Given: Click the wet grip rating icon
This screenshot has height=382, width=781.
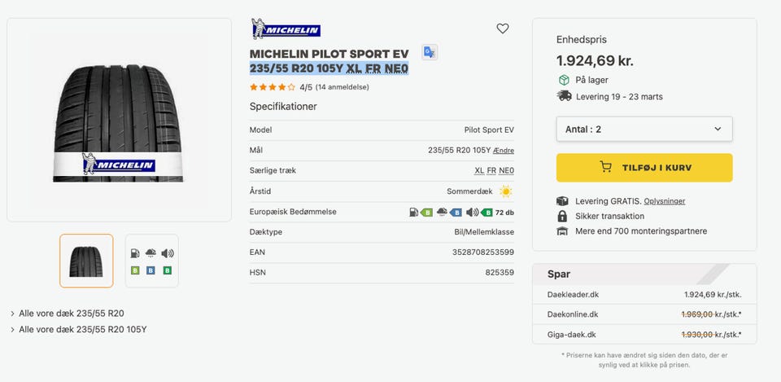Looking at the screenshot, I should pos(449,213).
